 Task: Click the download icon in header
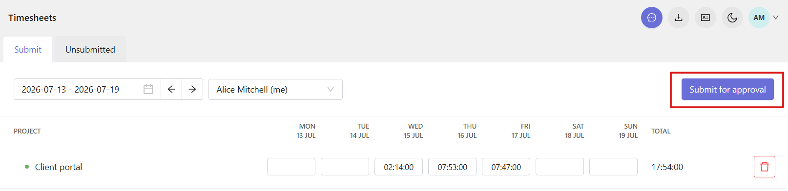[678, 18]
